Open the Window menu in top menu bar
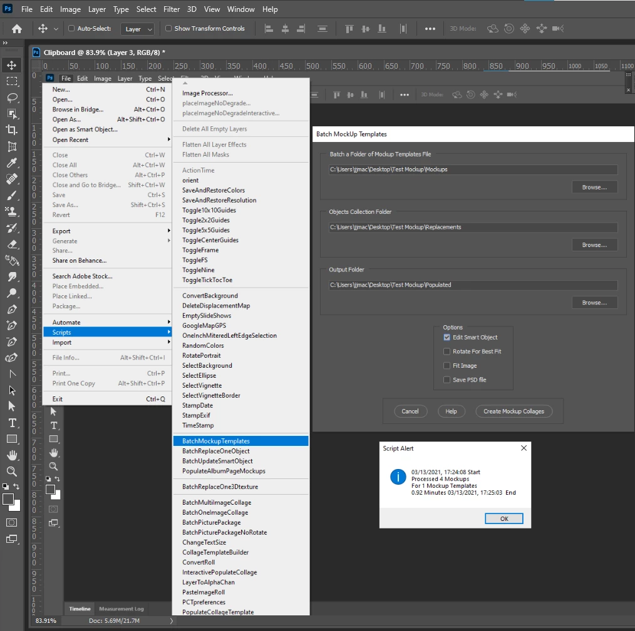This screenshot has width=635, height=631. click(x=240, y=9)
